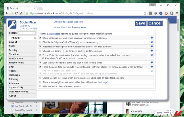Select the Chat settings section
184x117 pixels.
point(22,67)
